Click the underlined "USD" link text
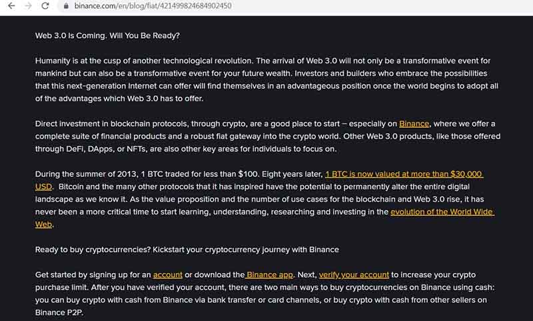Image resolution: width=533 pixels, height=321 pixels. coord(43,186)
